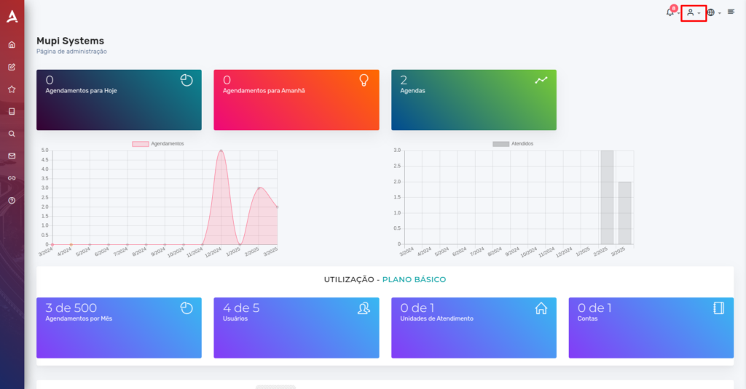
Task: Open the star favorites sidebar icon
Action: (x=12, y=89)
